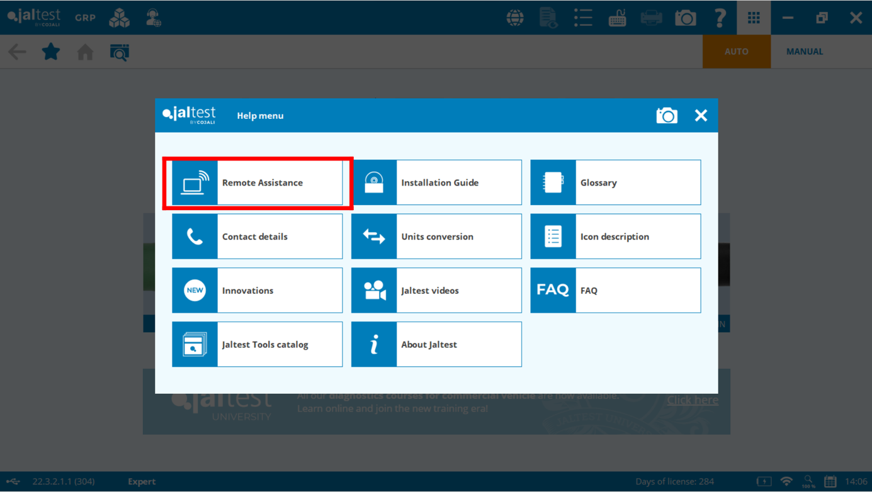
Task: Open the list icon in top bar
Action: [583, 18]
